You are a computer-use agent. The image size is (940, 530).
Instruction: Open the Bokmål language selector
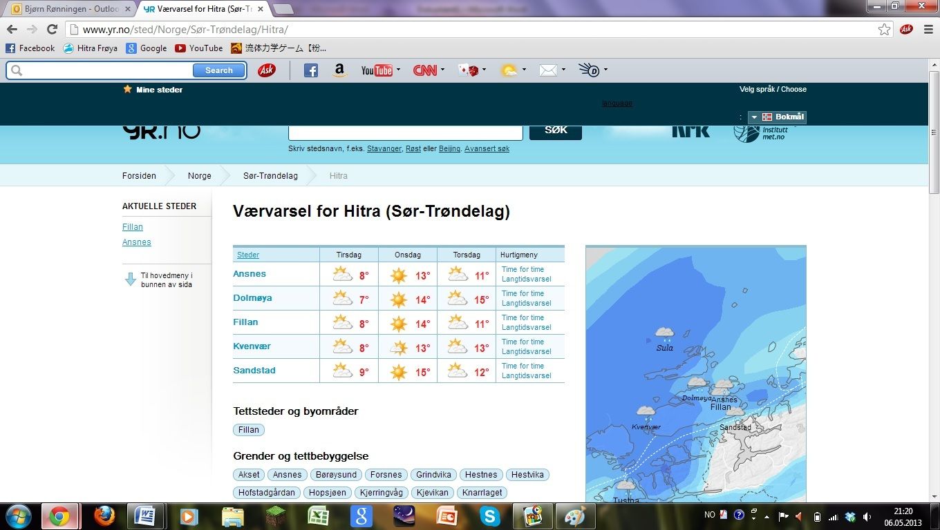[x=777, y=117]
